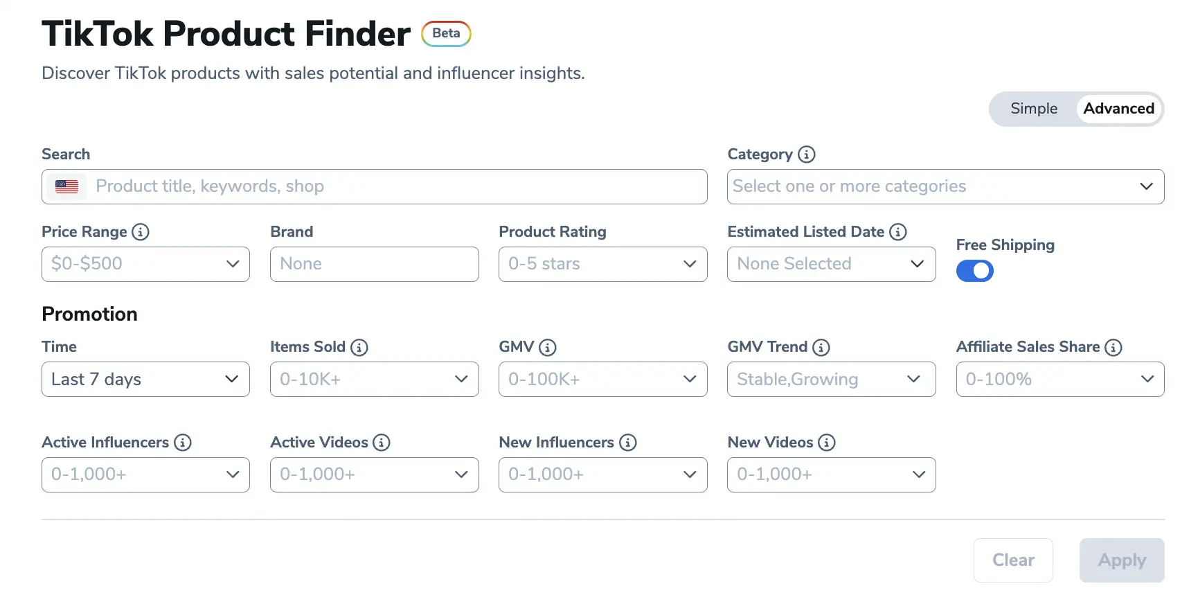Click the Estimated Listed Date info icon
This screenshot has width=1198, height=604.
coord(897,232)
